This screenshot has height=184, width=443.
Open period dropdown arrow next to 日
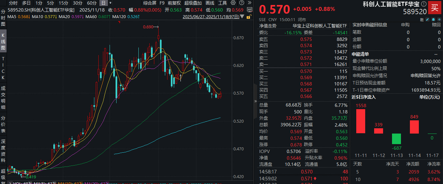111,3
